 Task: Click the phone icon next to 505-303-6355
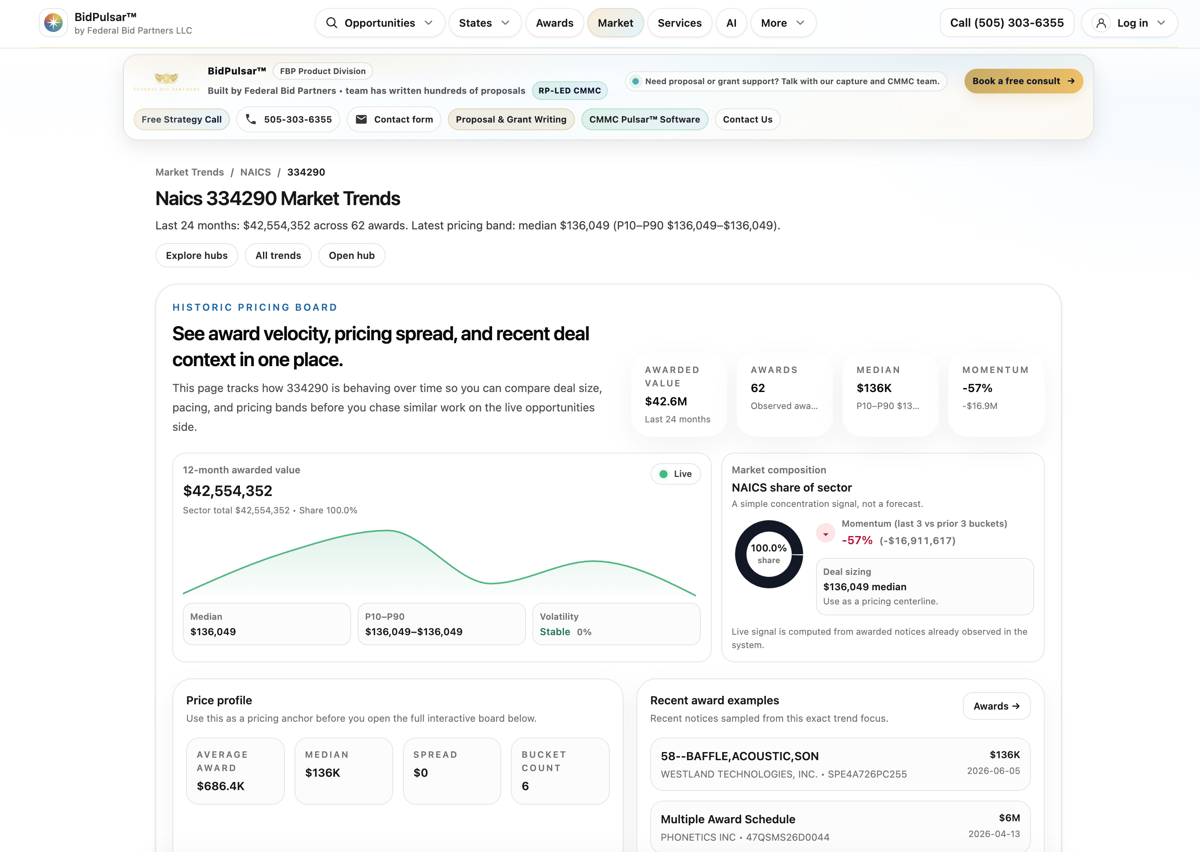pos(251,119)
